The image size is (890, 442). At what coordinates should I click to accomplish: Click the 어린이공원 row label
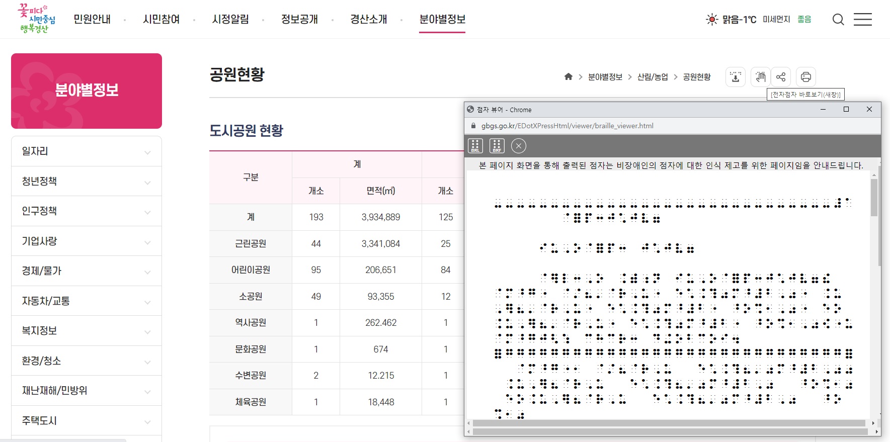[251, 270]
